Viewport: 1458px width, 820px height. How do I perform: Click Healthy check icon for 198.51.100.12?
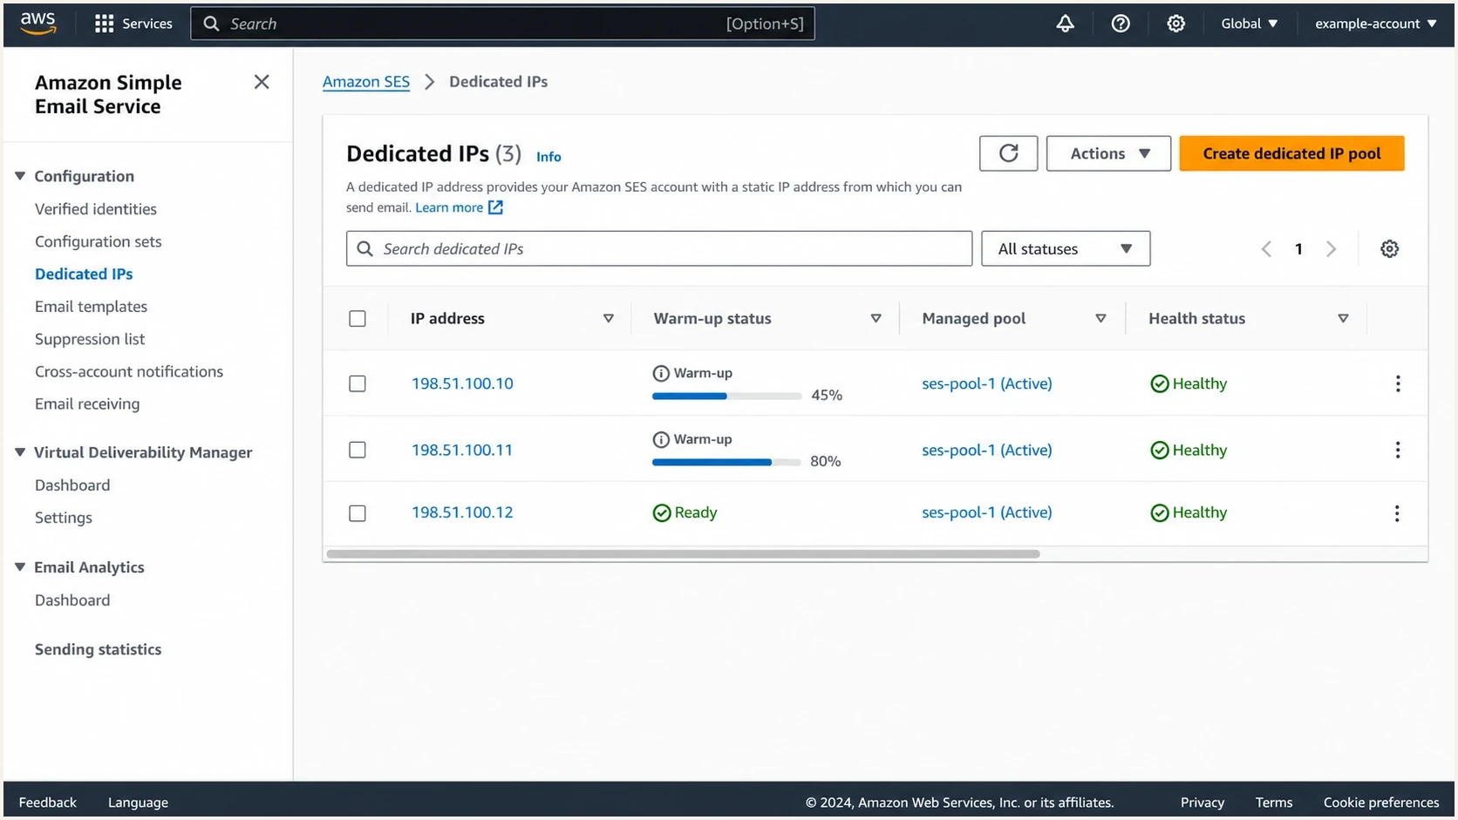[1159, 513]
